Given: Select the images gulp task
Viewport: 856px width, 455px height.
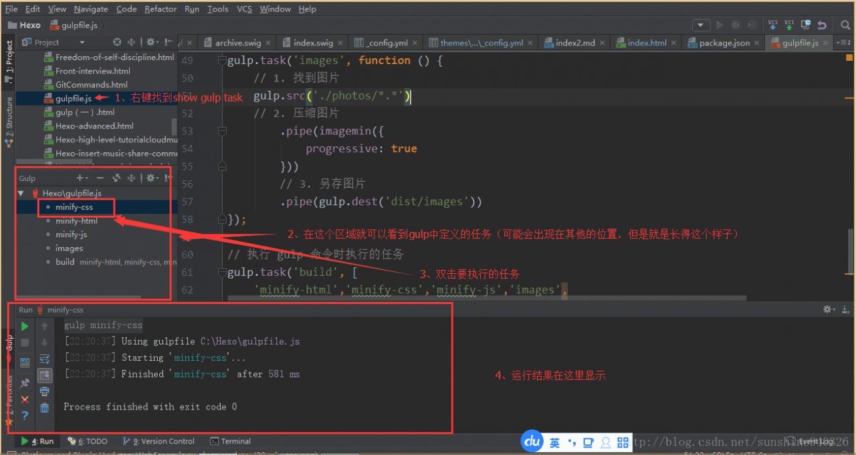Looking at the screenshot, I should tap(70, 248).
